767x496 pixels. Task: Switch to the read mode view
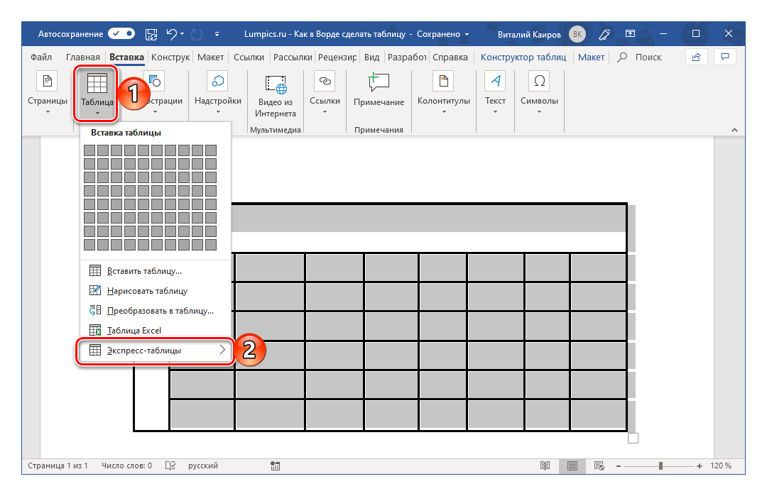pos(545,466)
